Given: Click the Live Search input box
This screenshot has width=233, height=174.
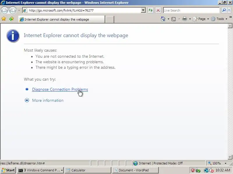Looking at the screenshot, I should pyautogui.click(x=191, y=10).
